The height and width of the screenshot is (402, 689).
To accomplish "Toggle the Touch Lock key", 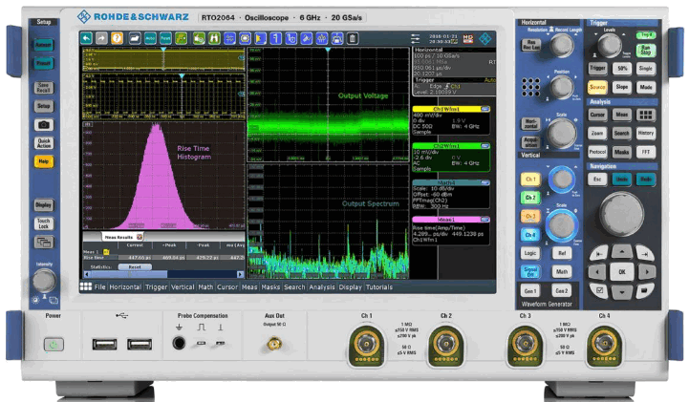I will click(x=44, y=223).
